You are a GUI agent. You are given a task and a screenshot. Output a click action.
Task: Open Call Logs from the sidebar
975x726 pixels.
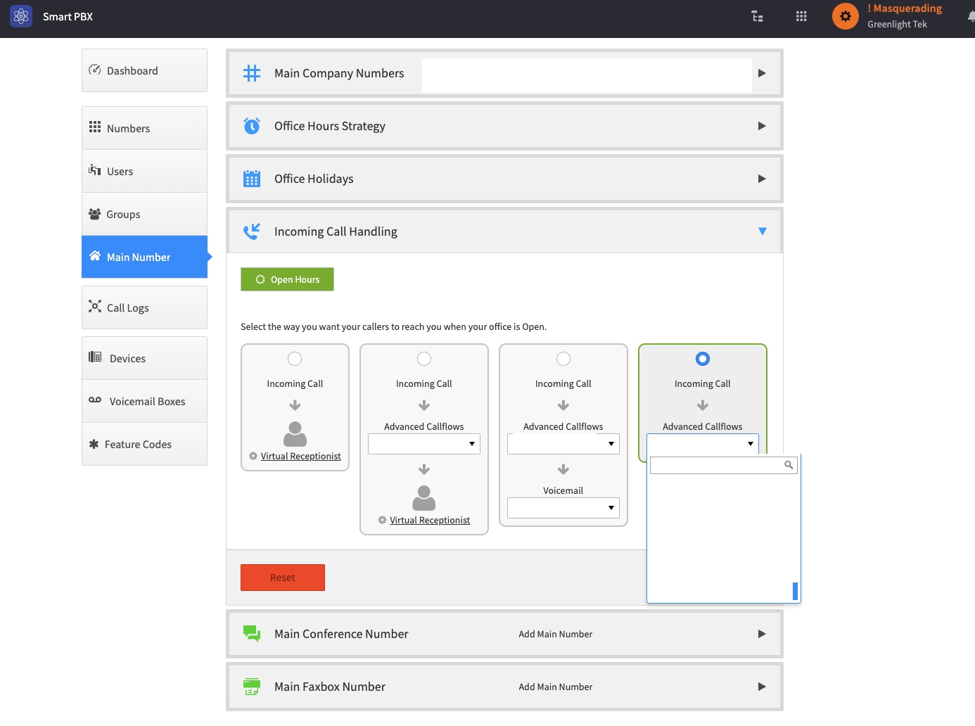click(x=128, y=307)
